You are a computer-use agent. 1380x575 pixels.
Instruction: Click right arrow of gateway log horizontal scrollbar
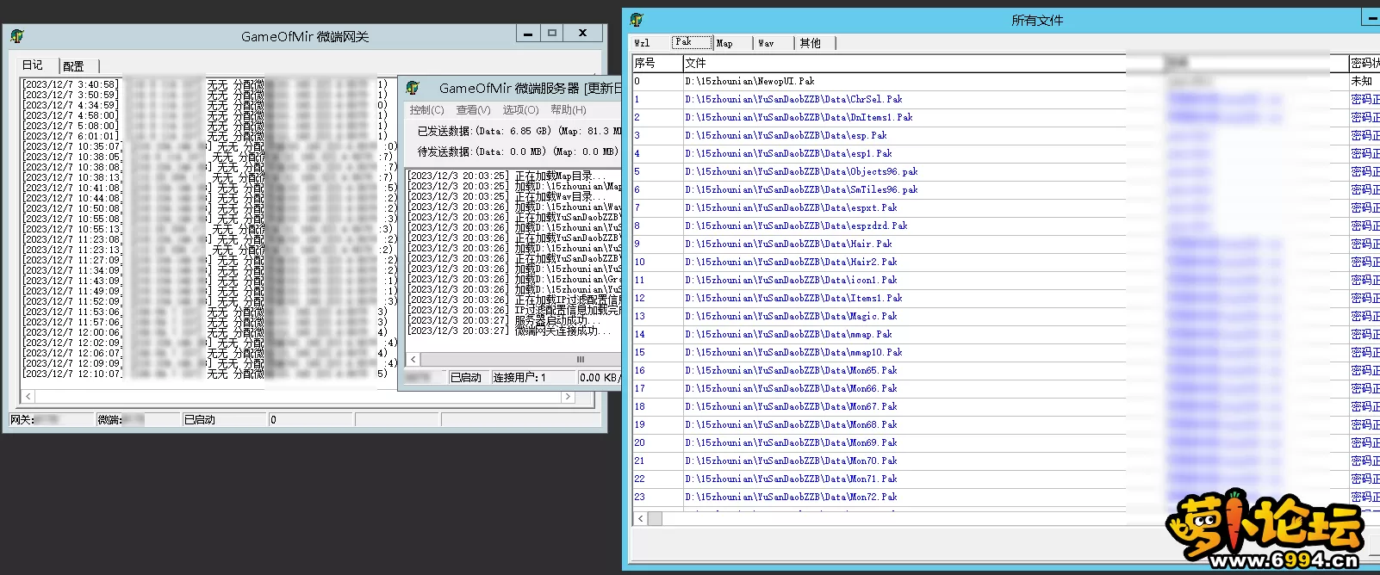point(567,397)
